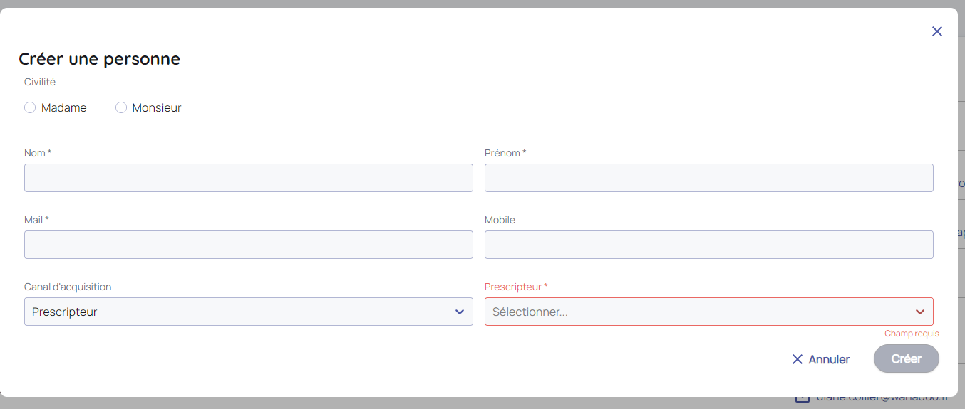Click the Canal d'acquisition label
The width and height of the screenshot is (965, 409).
click(68, 287)
